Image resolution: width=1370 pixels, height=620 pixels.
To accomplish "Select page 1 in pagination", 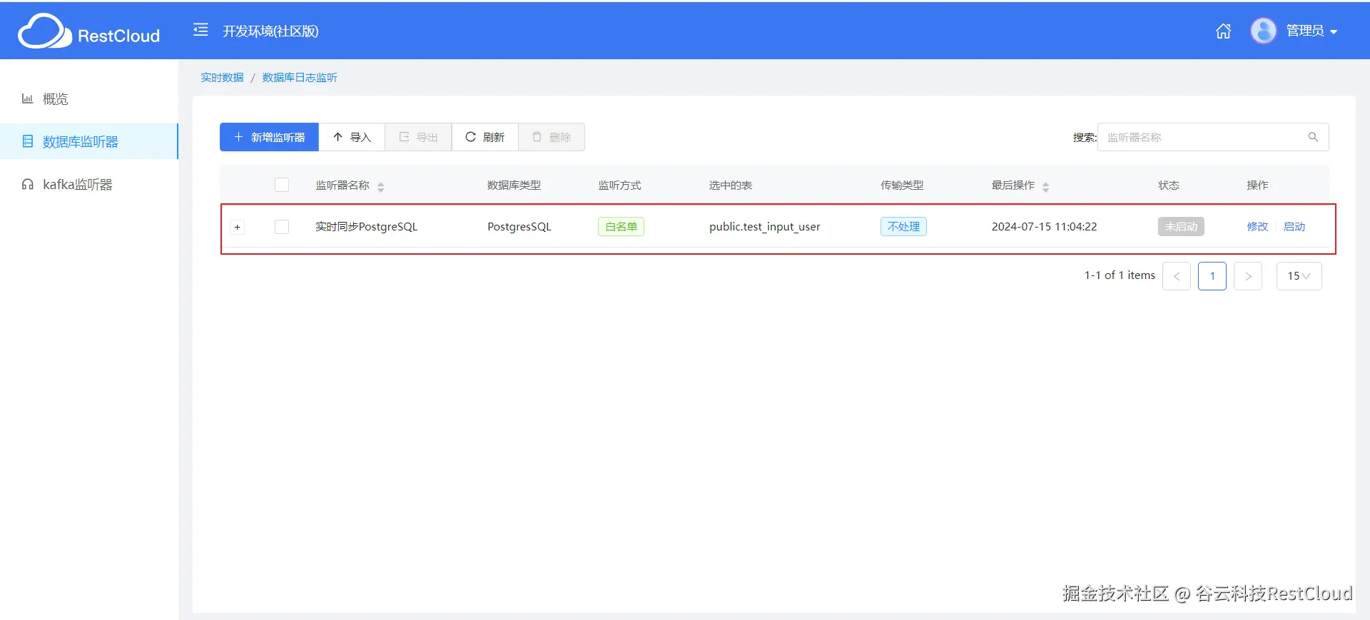I will 1212,276.
